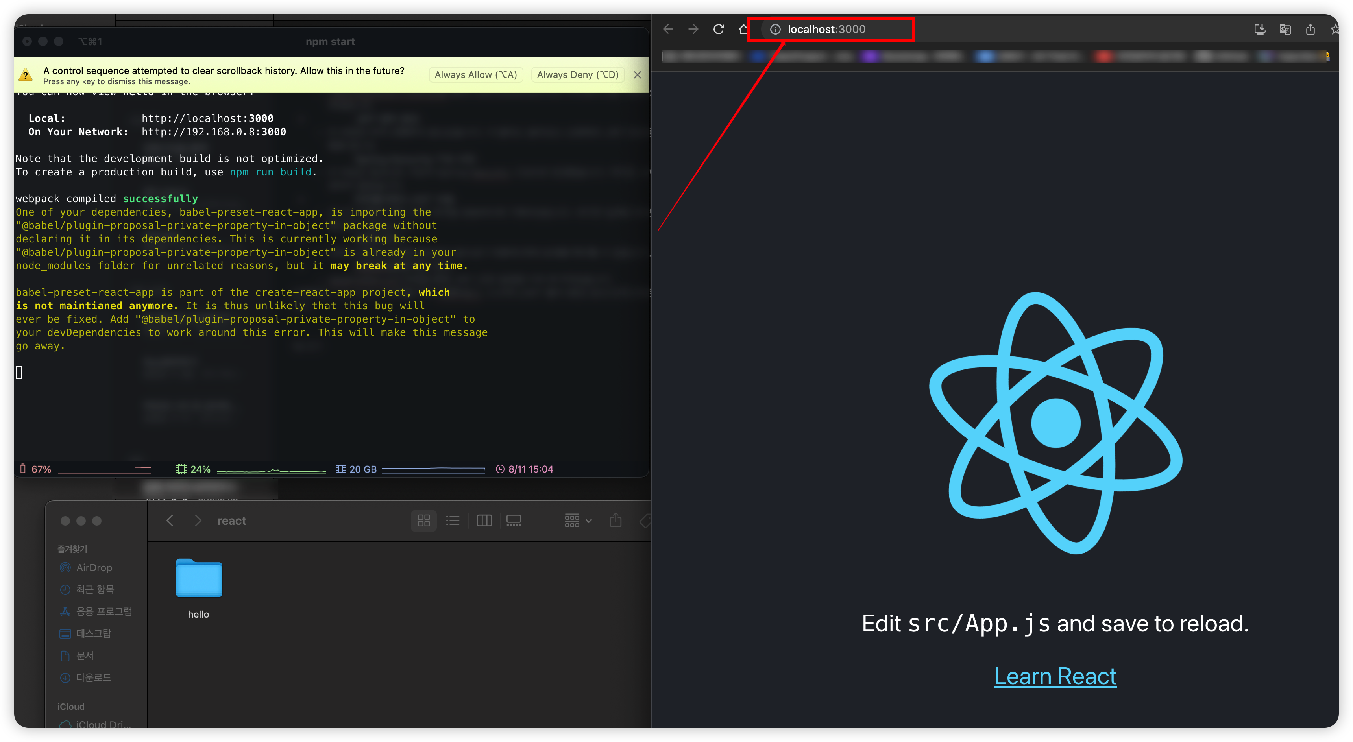This screenshot has width=1353, height=742.
Task: Click the browser forward arrow
Action: 693,30
